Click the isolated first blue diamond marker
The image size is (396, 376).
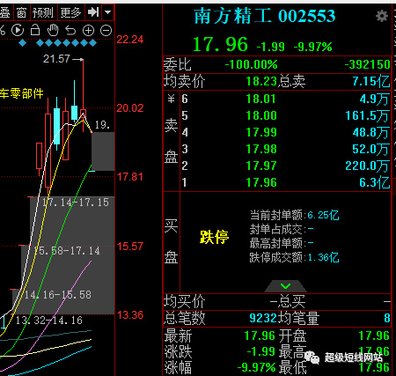(x=22, y=43)
